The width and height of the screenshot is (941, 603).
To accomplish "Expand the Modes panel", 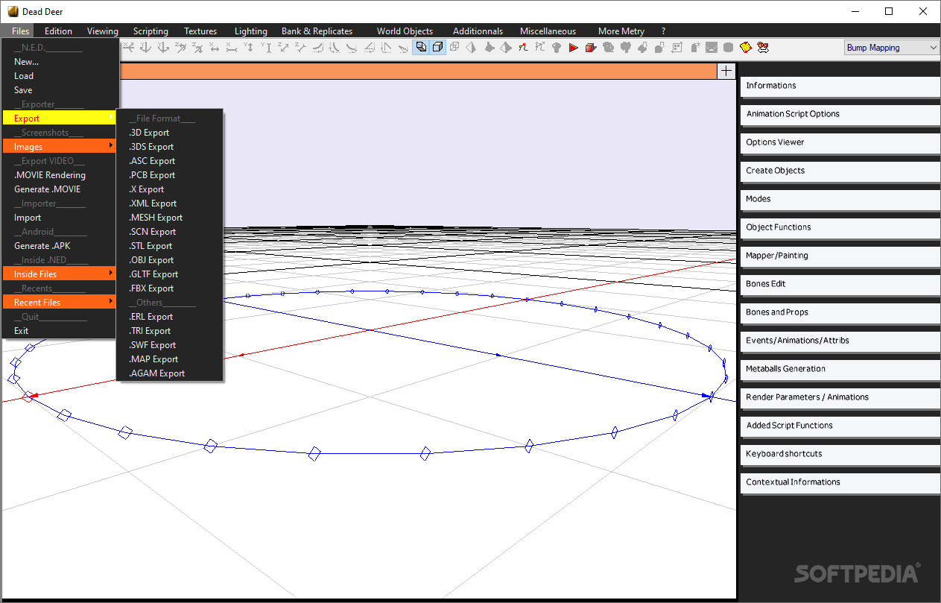I will point(840,199).
